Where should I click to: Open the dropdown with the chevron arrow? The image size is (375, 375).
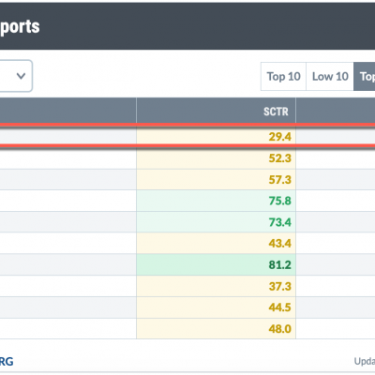(16, 76)
